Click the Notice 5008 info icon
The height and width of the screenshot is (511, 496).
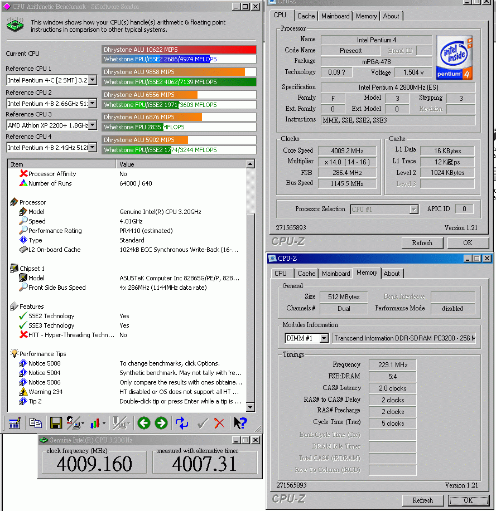coord(23,363)
